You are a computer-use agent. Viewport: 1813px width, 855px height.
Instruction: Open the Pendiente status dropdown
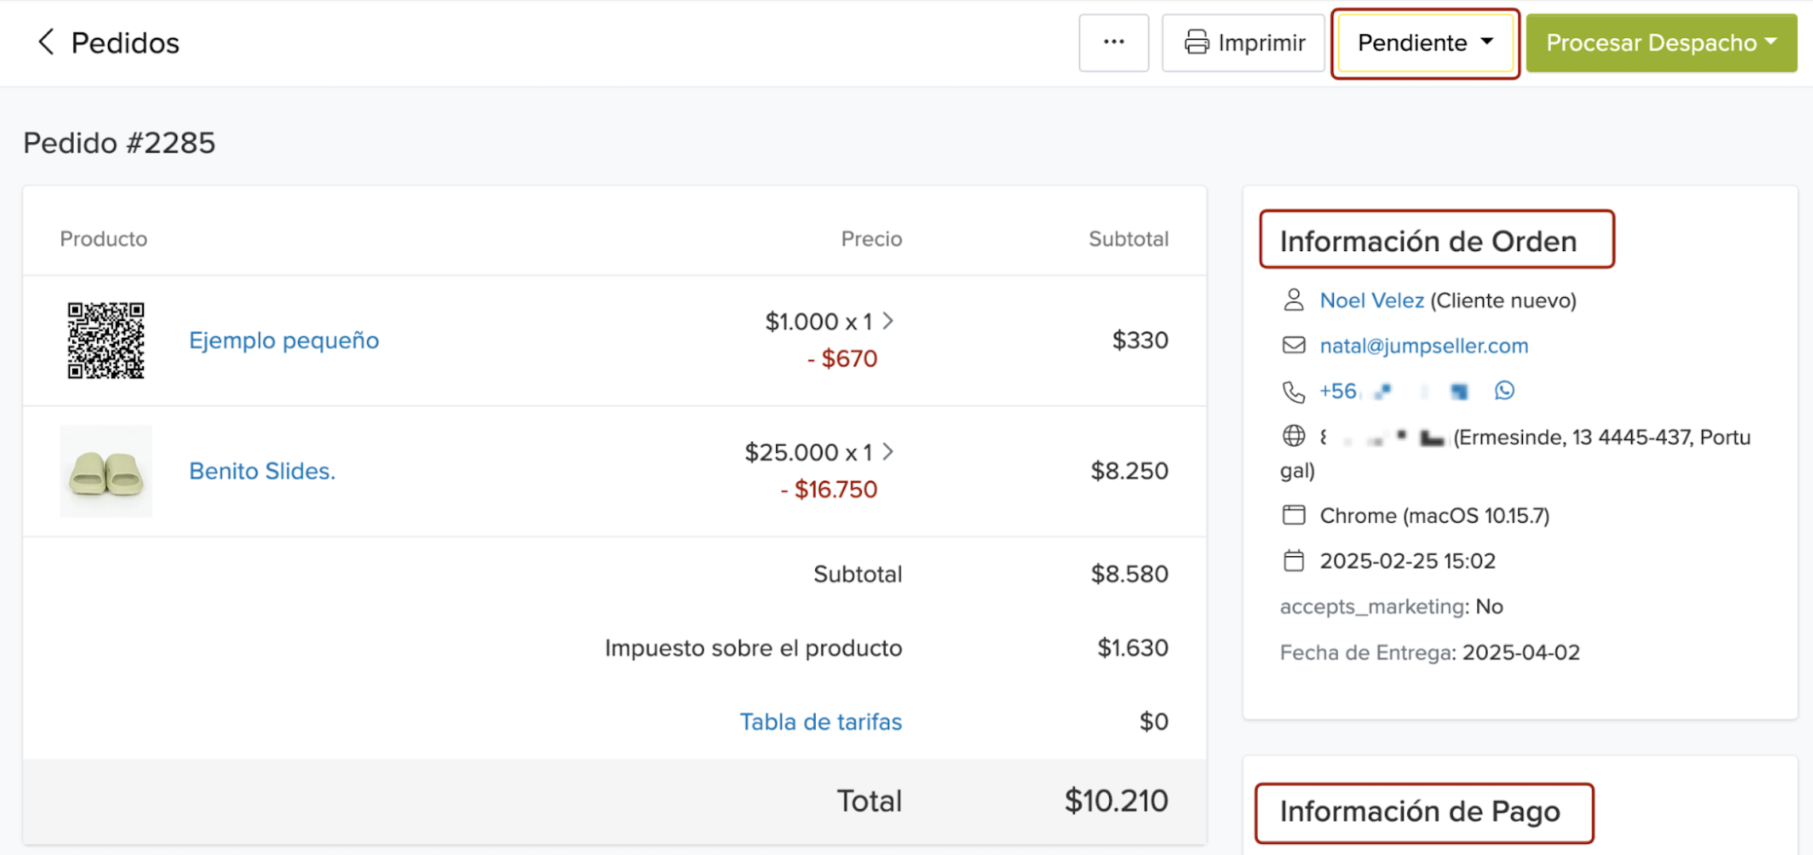click(1424, 43)
